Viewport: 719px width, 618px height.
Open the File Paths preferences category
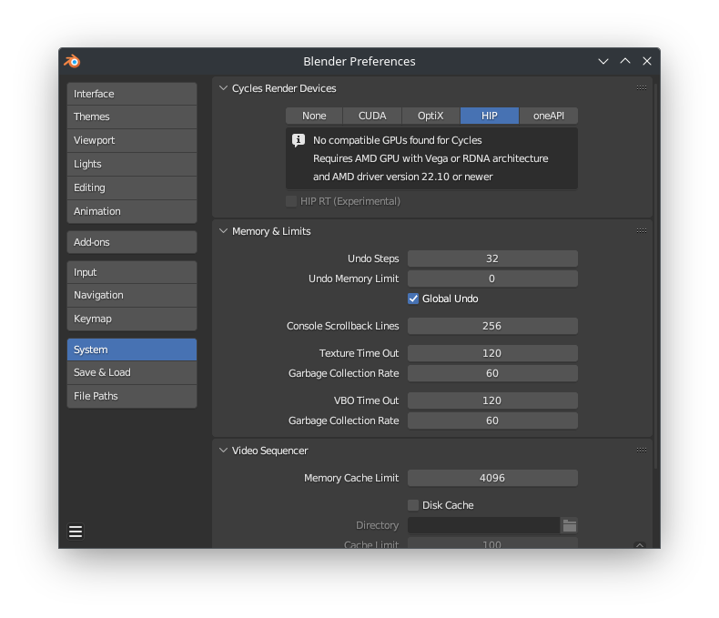[132, 396]
